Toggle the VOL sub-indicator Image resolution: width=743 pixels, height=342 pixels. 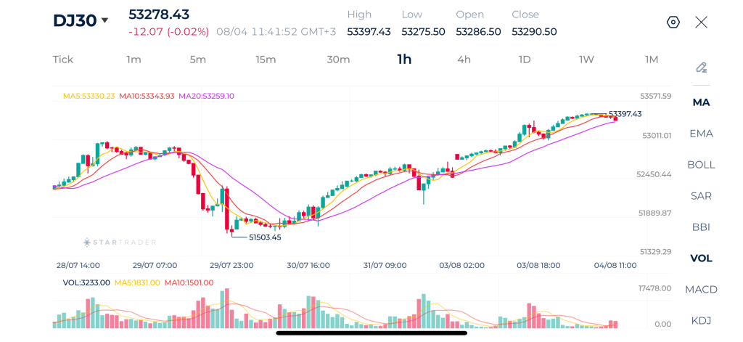pyautogui.click(x=702, y=258)
